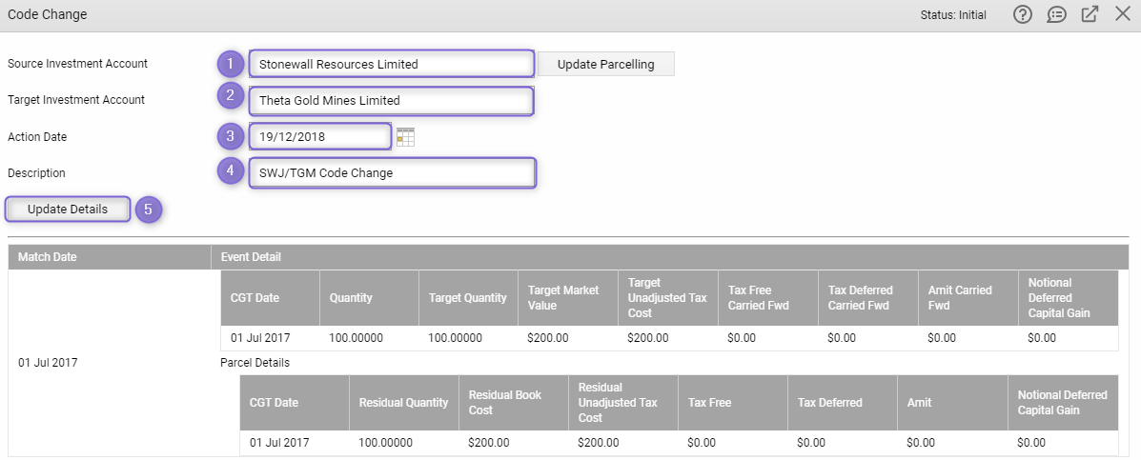Edit the Source Investment Account field
The width and height of the screenshot is (1141, 460).
pos(392,64)
